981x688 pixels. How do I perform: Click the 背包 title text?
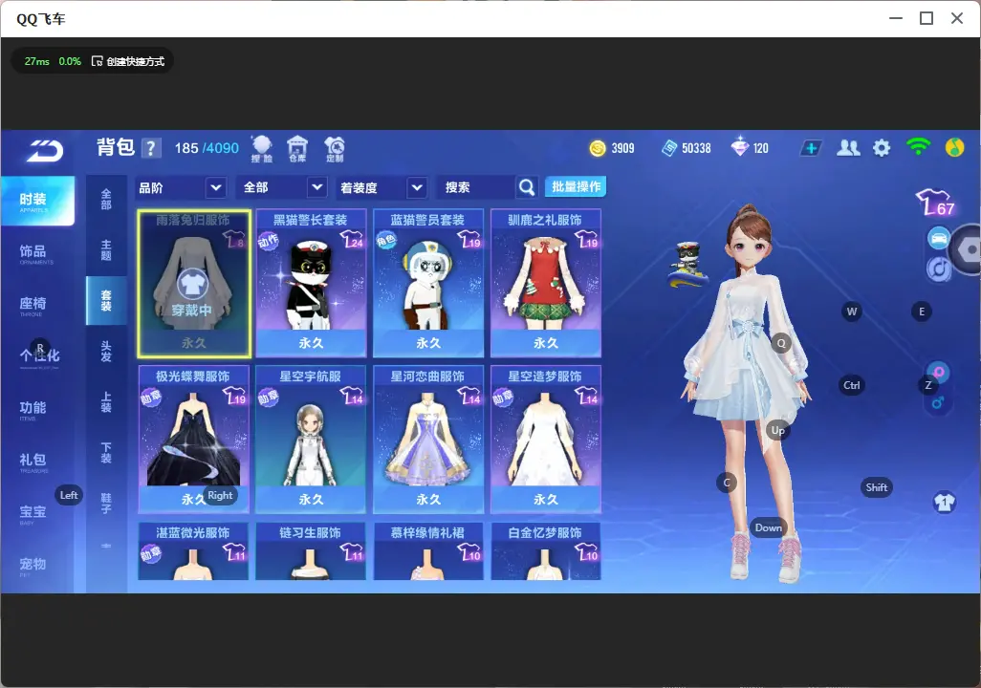point(116,147)
